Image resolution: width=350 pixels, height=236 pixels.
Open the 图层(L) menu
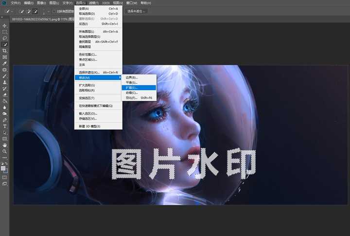(54, 3)
